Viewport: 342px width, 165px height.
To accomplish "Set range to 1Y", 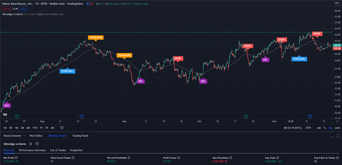I will 42,128.
